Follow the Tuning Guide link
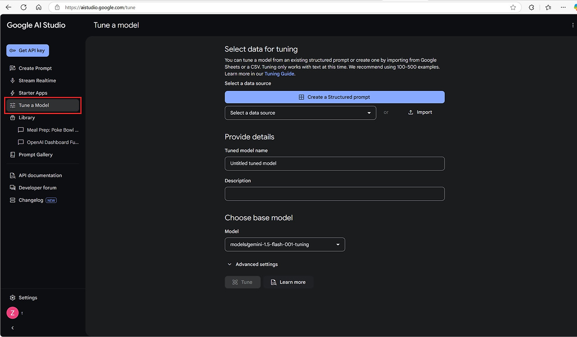 [x=279, y=74]
